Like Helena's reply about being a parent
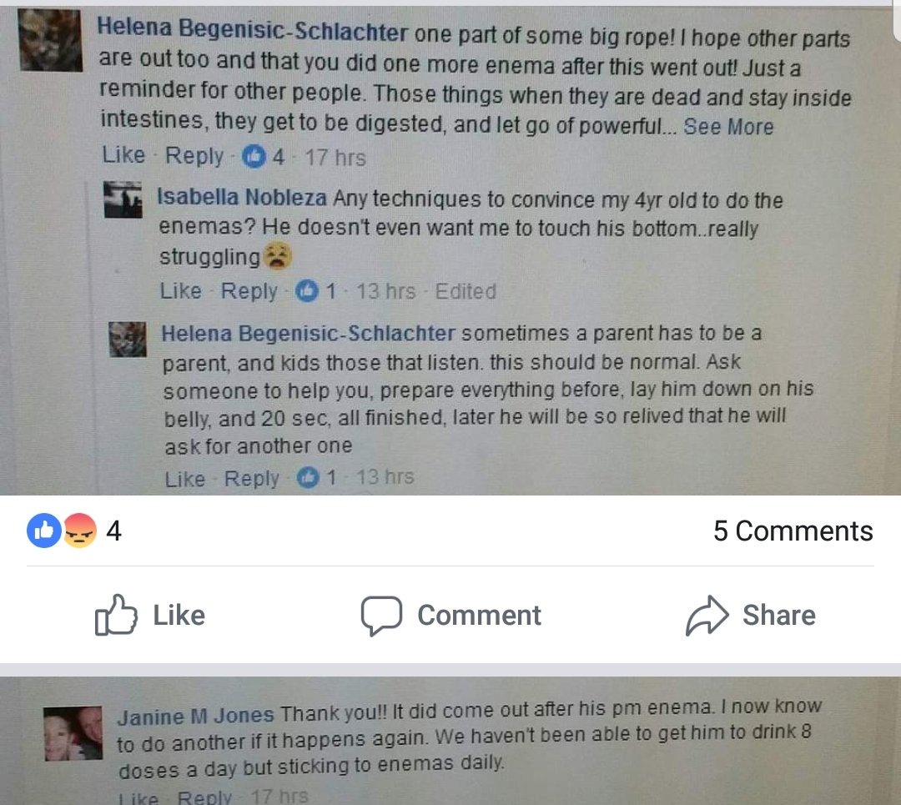The image size is (901, 805). pyautogui.click(x=185, y=479)
